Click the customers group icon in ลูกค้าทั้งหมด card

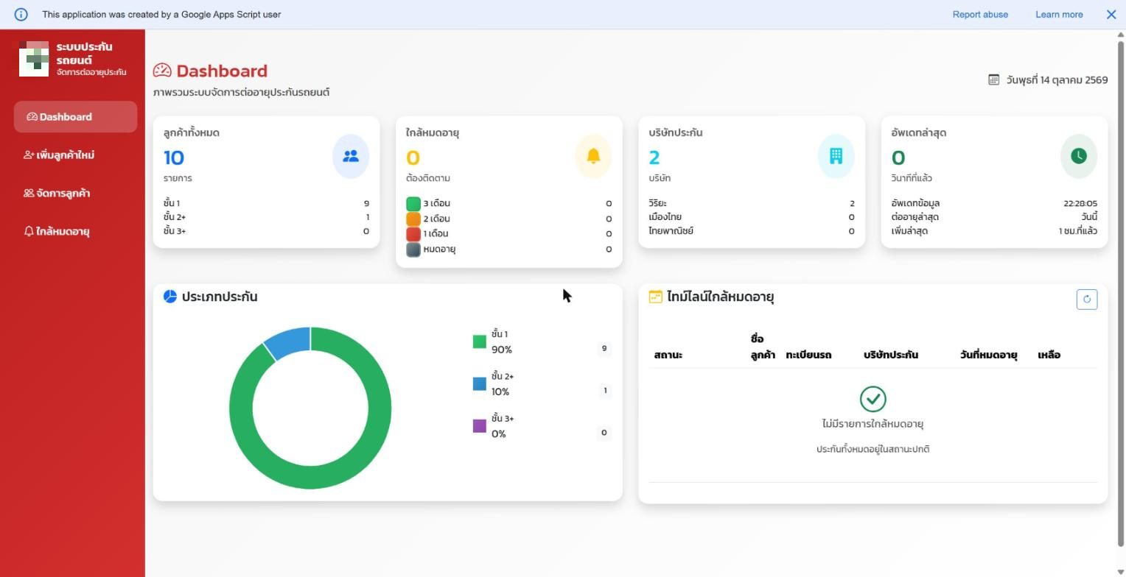click(351, 156)
